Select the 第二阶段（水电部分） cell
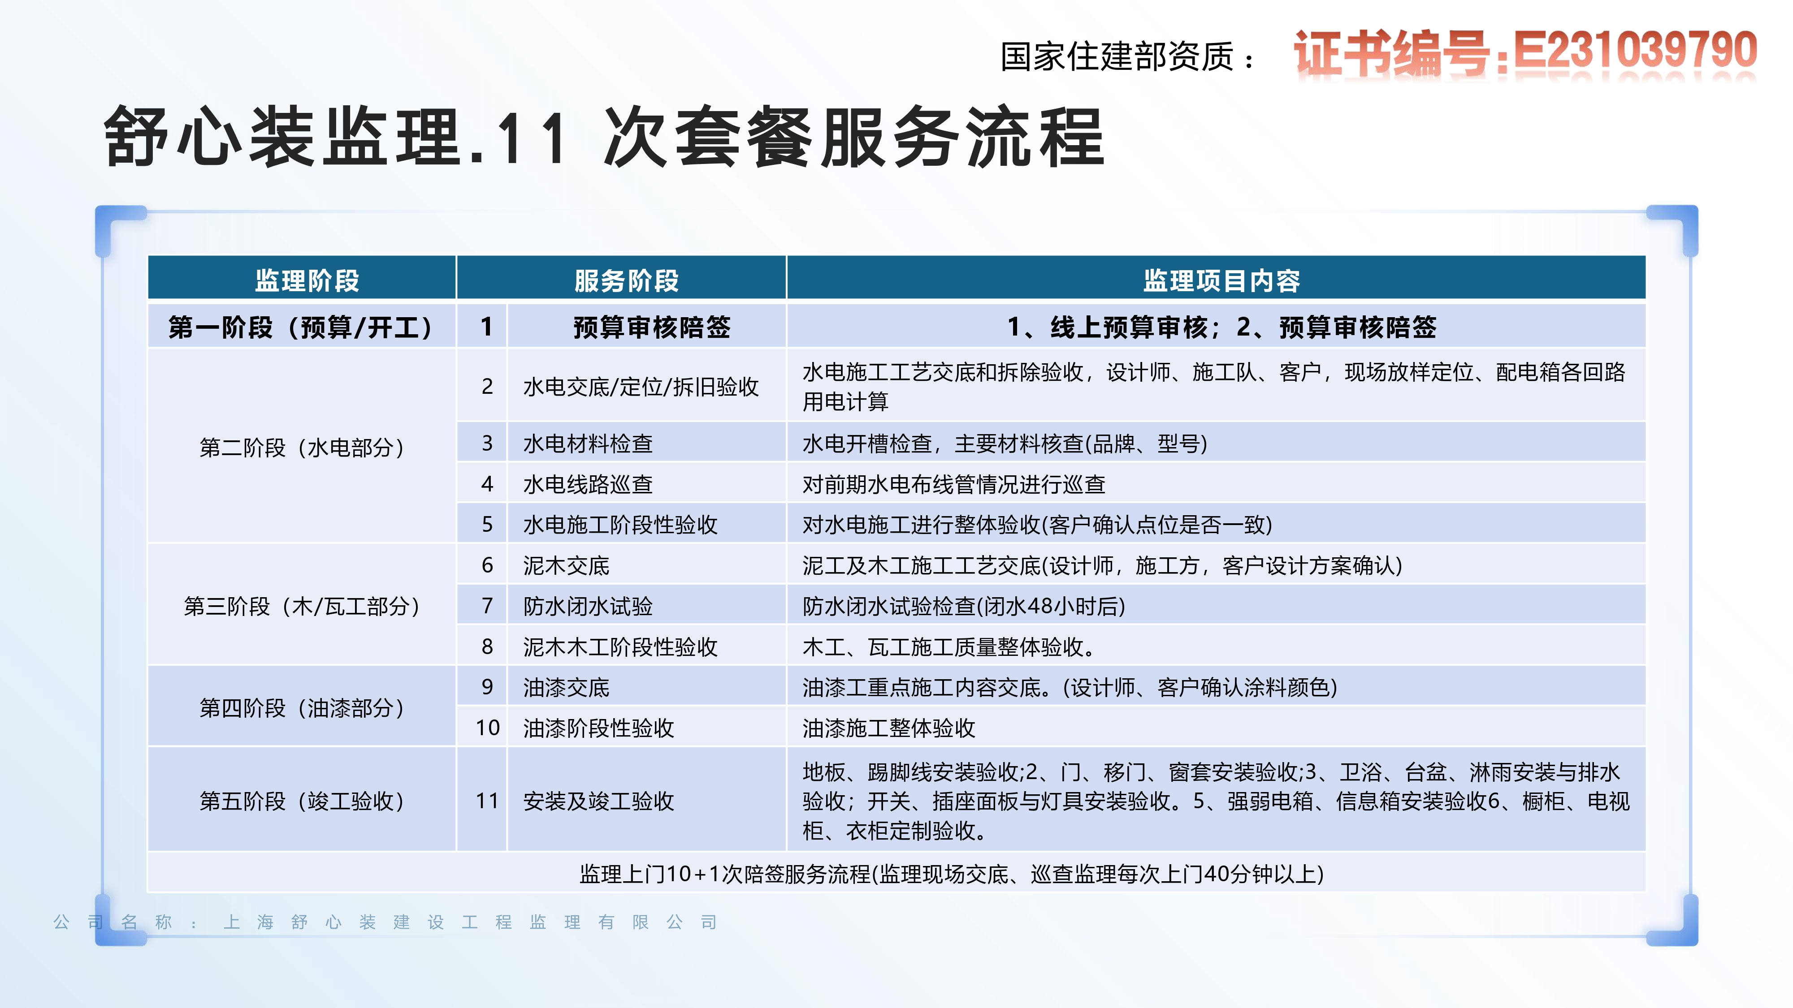This screenshot has width=1793, height=1008. (301, 447)
